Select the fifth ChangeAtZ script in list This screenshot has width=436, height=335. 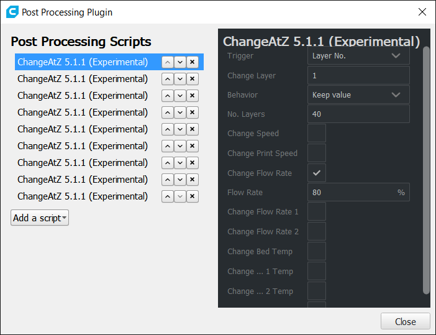pos(83,129)
